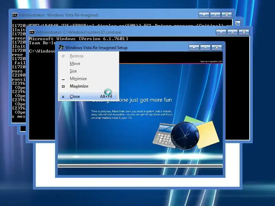Choose Move from the window menu
The image size is (275, 206).
click(88, 64)
